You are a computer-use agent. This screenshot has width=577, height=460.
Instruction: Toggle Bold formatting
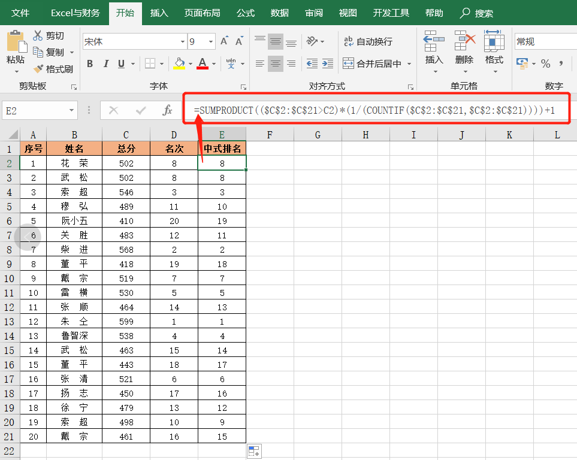pyautogui.click(x=90, y=63)
